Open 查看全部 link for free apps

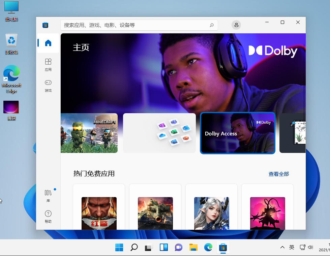[x=278, y=174]
